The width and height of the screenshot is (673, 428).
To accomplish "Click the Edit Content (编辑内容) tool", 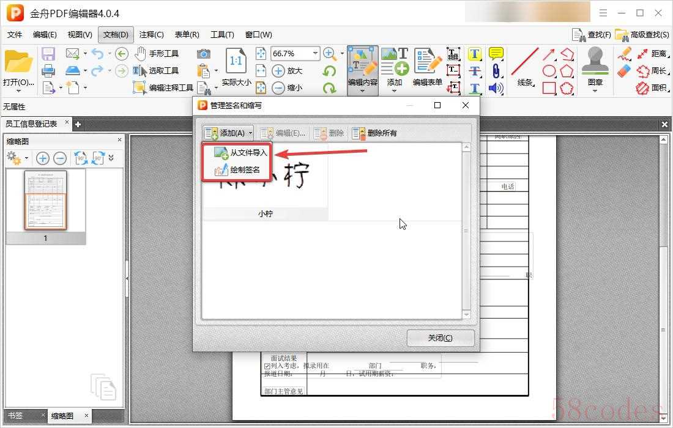I will coord(362,67).
